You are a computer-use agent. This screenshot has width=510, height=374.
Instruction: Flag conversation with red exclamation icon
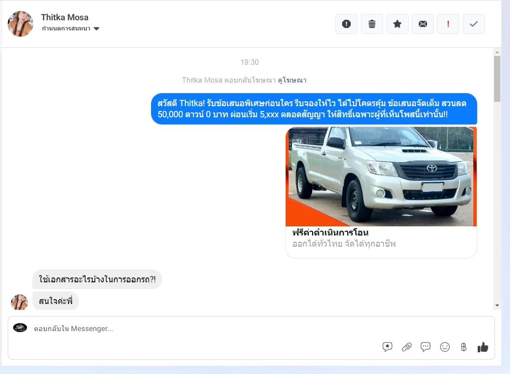448,24
